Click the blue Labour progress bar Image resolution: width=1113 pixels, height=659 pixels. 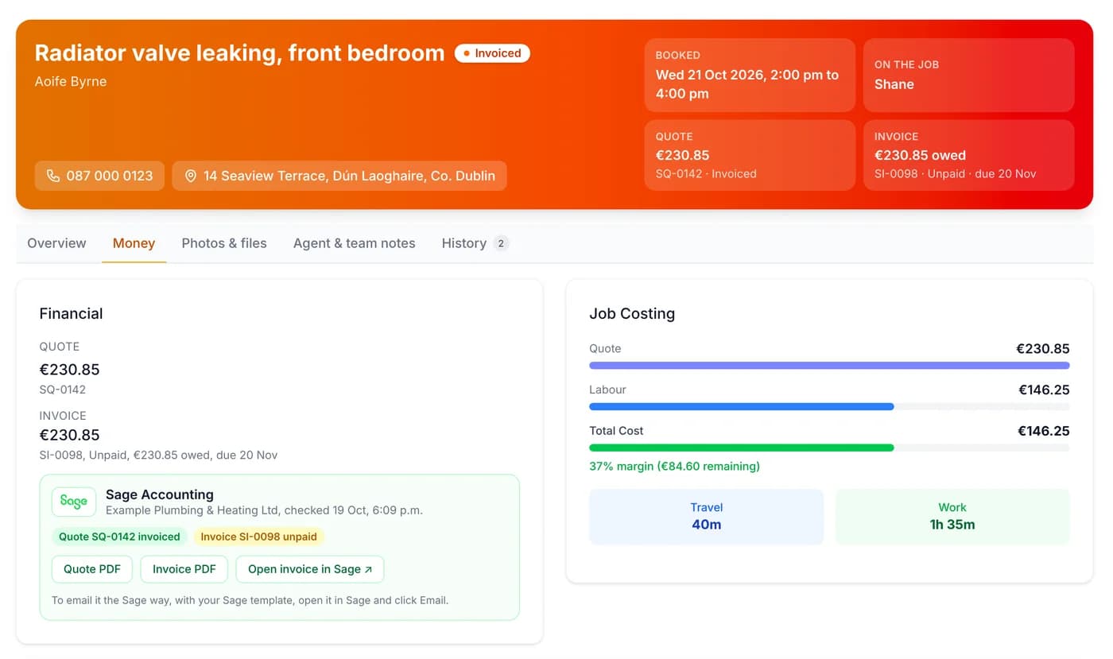point(741,407)
